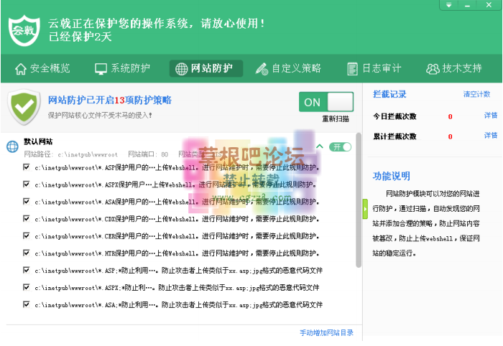Click the 默认网站 site name

(x=38, y=141)
